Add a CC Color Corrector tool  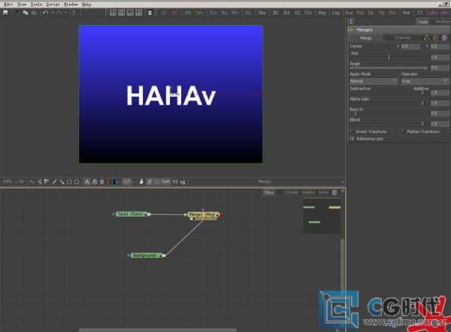click(x=297, y=13)
